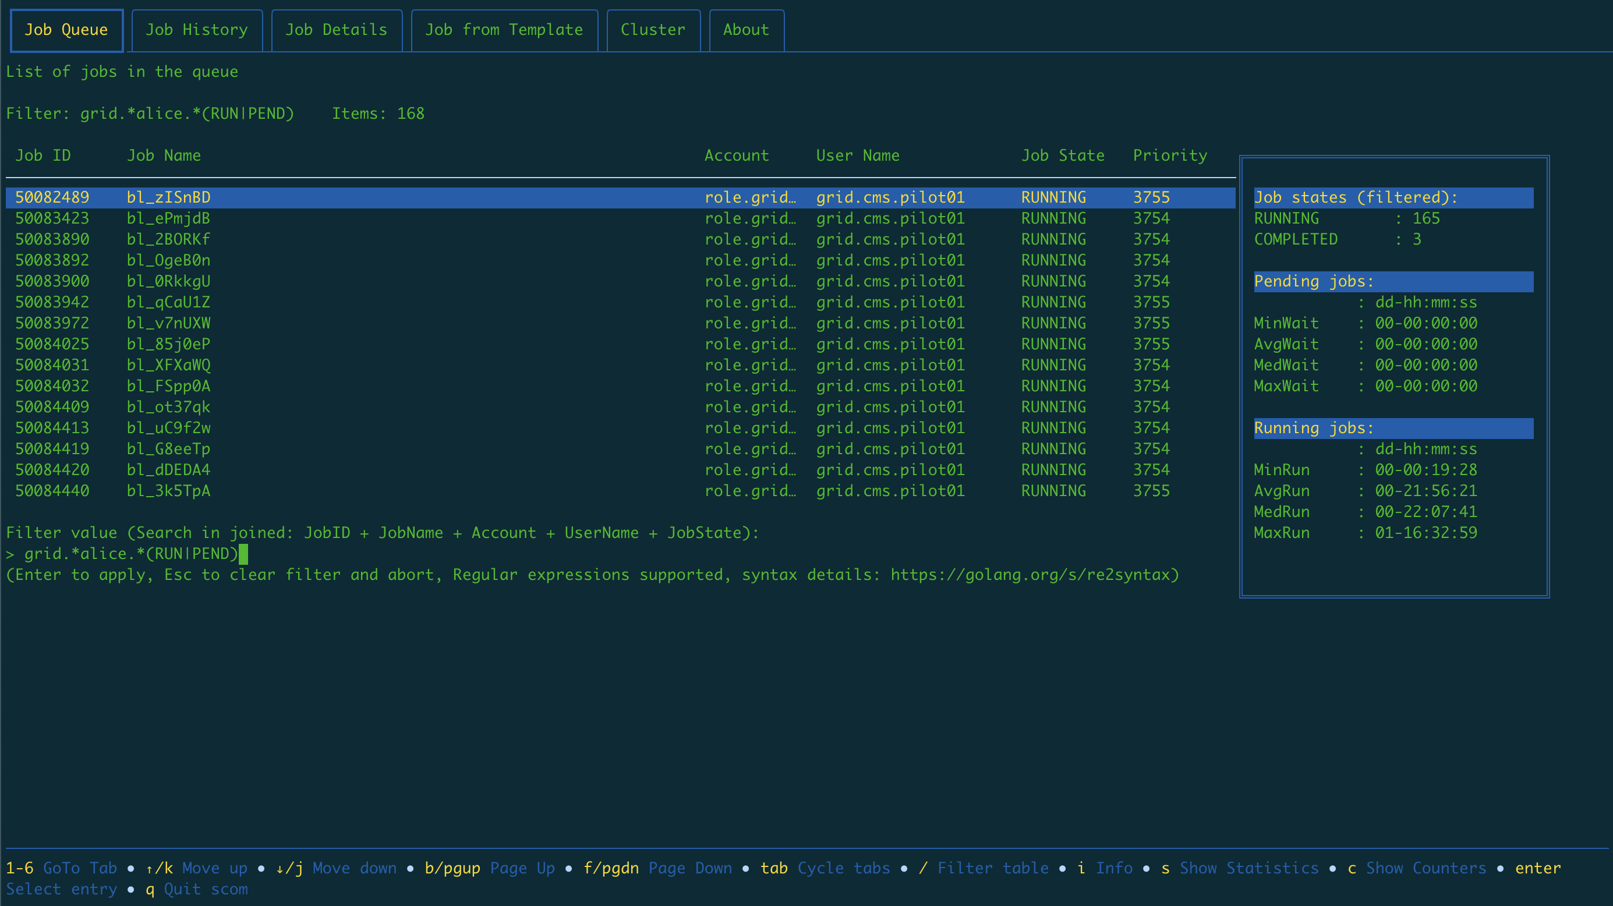Click the Pending jobs statistics heading
Viewport: 1613px width, 906px height.
[1313, 282]
